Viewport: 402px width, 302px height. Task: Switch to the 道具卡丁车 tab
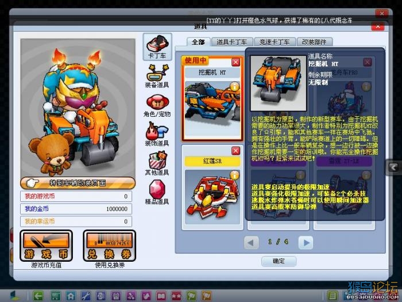click(232, 42)
